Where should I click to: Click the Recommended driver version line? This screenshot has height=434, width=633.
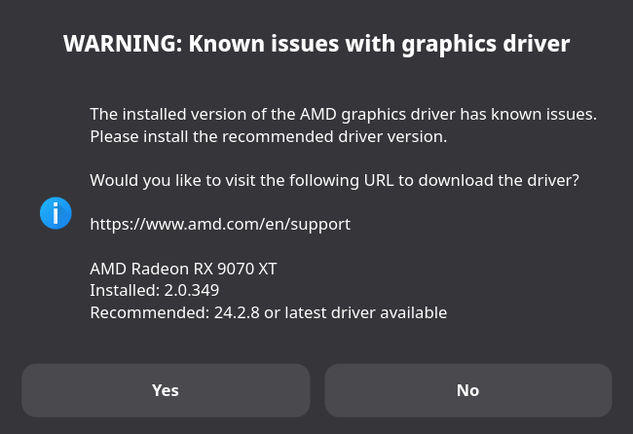269,312
